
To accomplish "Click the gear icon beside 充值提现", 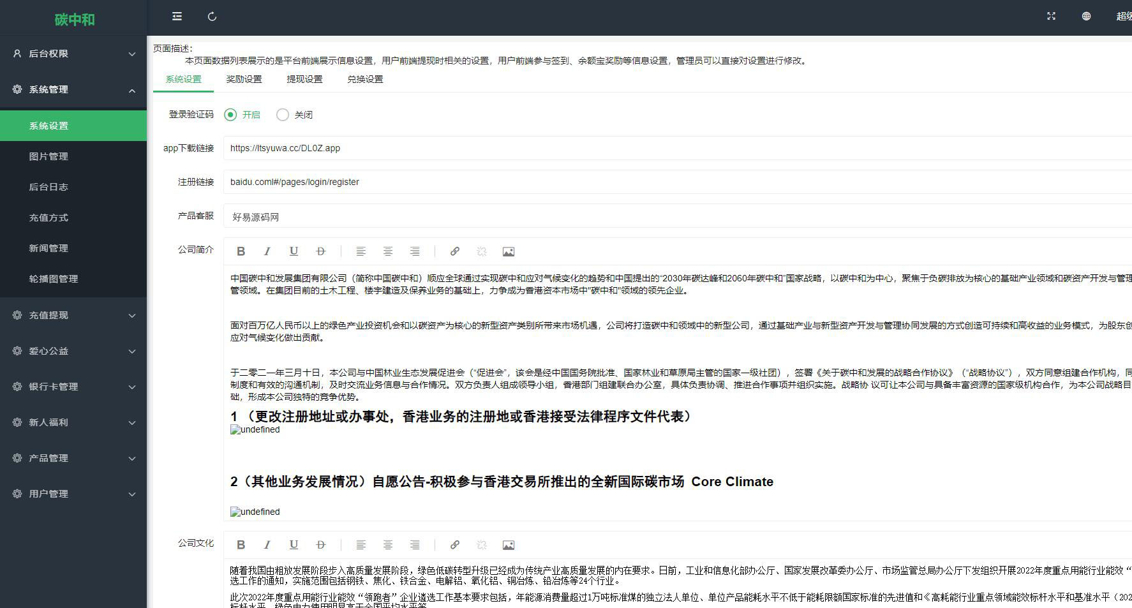I will click(x=17, y=315).
